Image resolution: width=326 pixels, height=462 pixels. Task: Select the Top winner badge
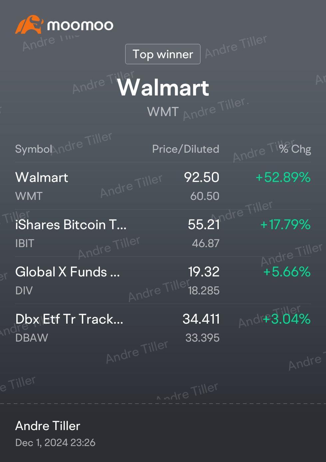(x=163, y=54)
